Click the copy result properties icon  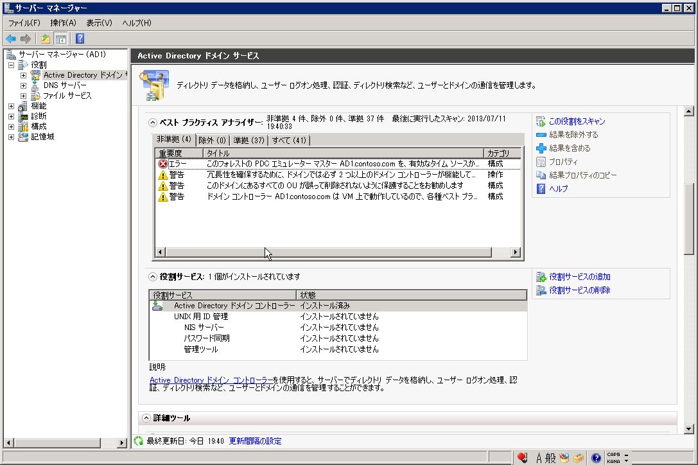pyautogui.click(x=541, y=175)
